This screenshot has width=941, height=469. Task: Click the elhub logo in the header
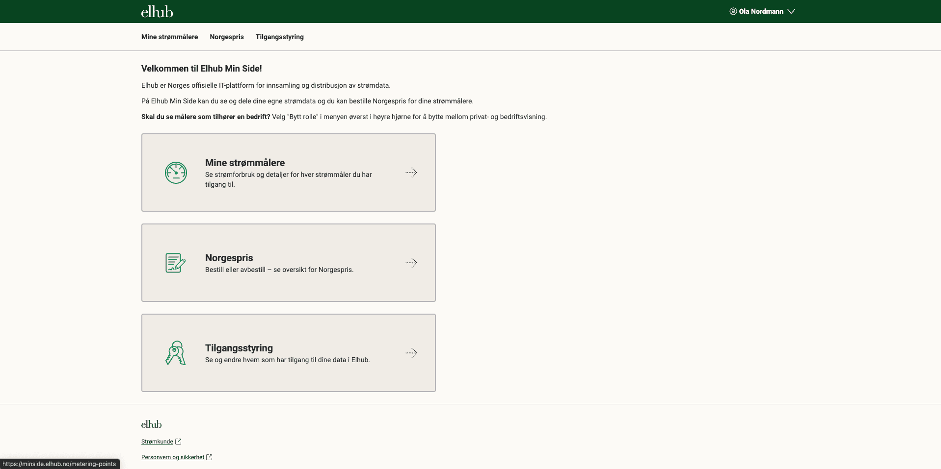coord(157,12)
